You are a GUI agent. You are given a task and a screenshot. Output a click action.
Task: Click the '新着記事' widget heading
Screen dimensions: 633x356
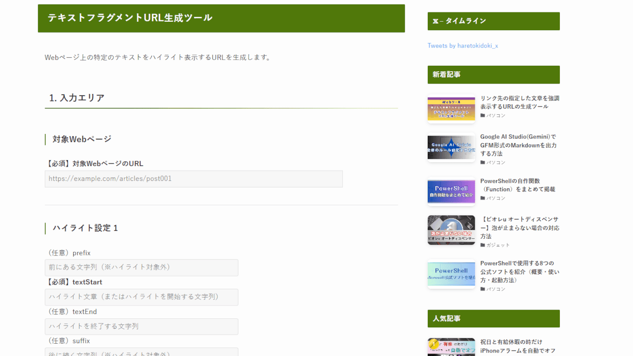[x=494, y=75]
